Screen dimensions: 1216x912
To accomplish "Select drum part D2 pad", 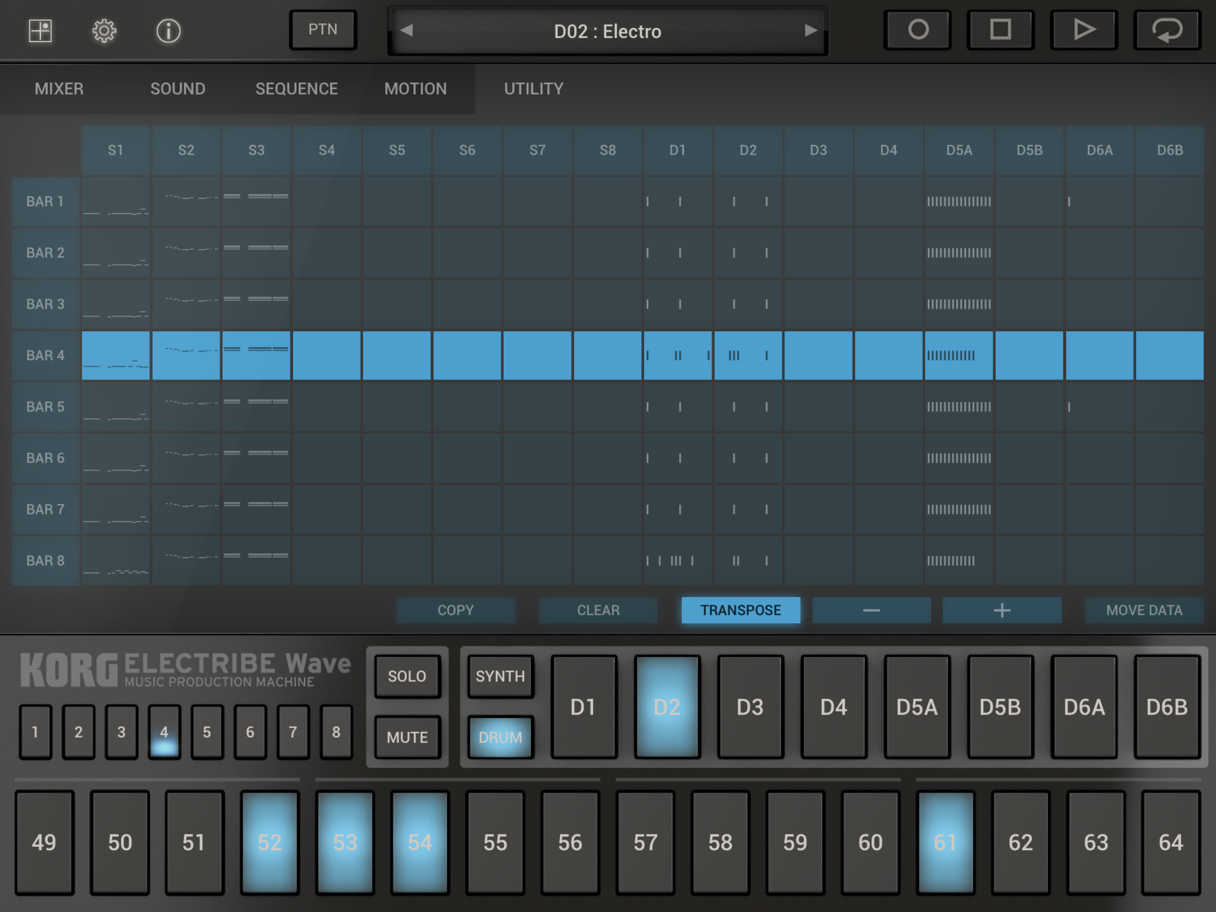I will [x=667, y=707].
